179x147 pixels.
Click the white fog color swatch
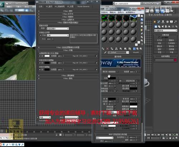tap(134, 106)
